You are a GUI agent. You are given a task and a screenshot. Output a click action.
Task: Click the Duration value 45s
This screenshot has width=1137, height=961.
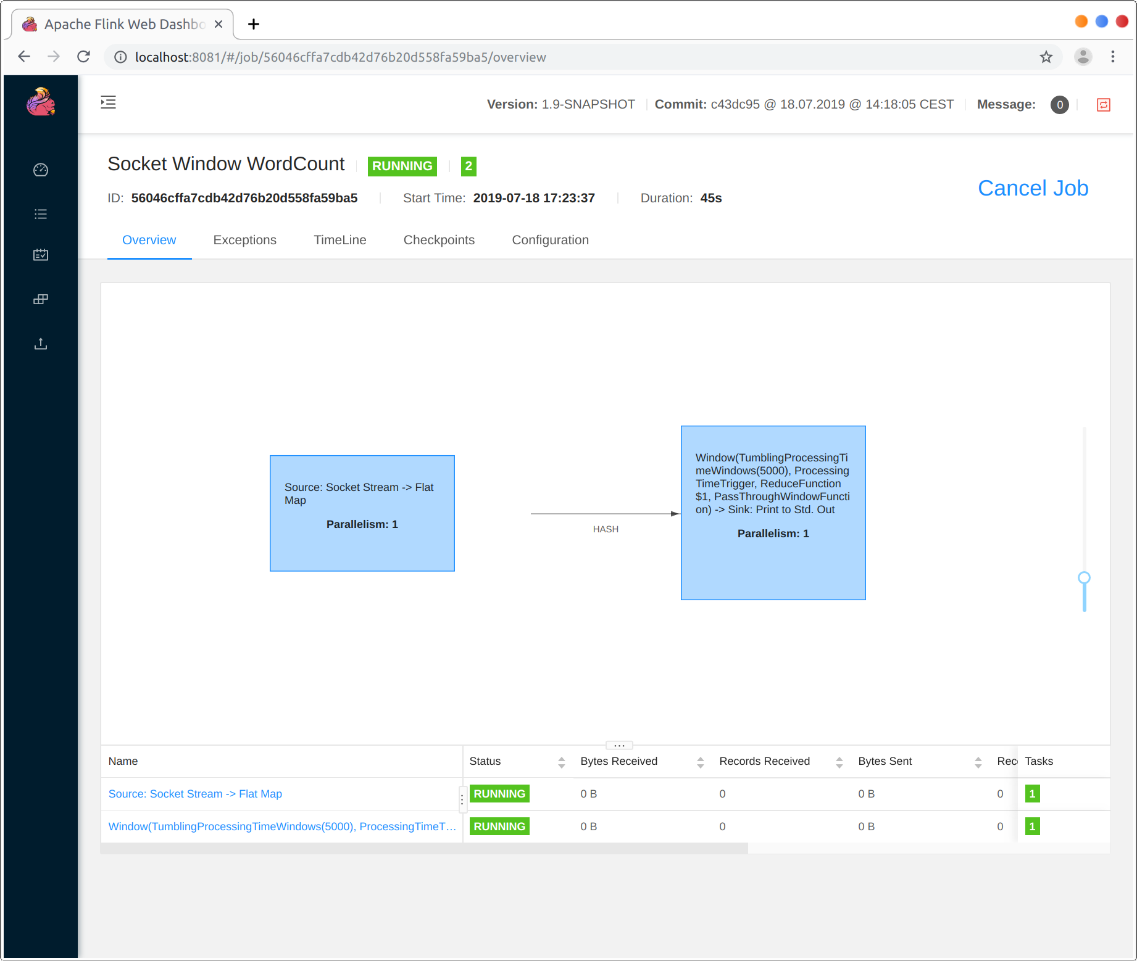point(711,198)
